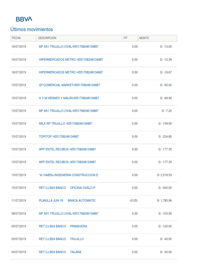Click the RET.CJ.B24 BANCO PRIMAVERA withdrawal
This screenshot has height=270, width=202.
(63, 226)
